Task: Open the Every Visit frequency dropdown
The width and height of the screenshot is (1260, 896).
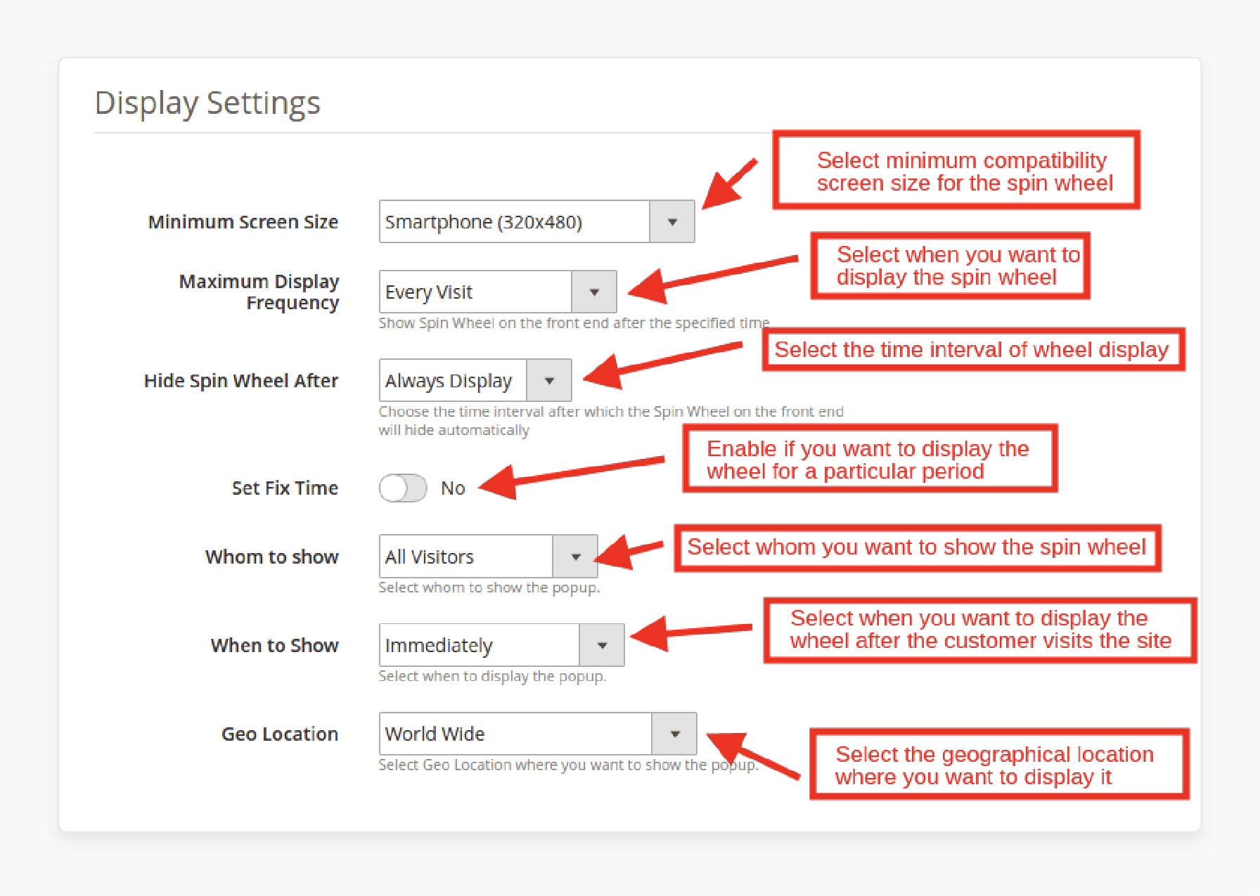Action: (x=498, y=292)
